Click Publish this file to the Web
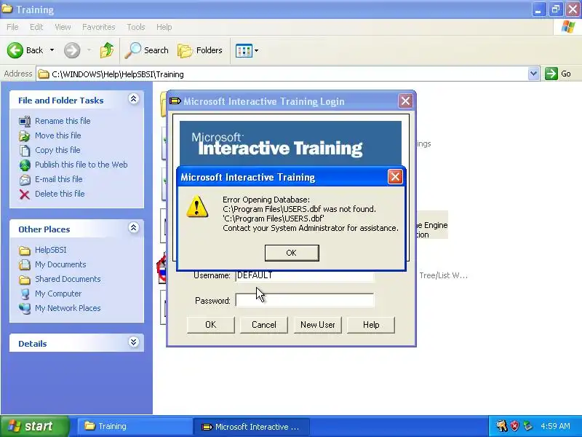 pos(81,165)
